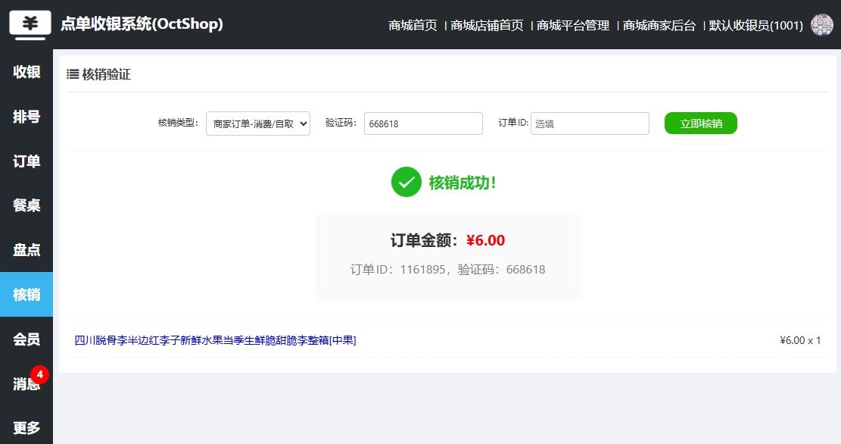The height and width of the screenshot is (444, 841).
Task: Open the 商城平台管理 link
Action: tap(573, 25)
